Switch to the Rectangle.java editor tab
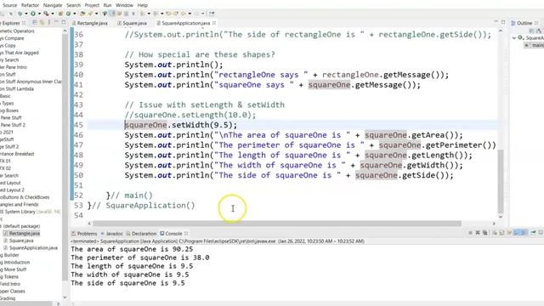 coord(90,23)
